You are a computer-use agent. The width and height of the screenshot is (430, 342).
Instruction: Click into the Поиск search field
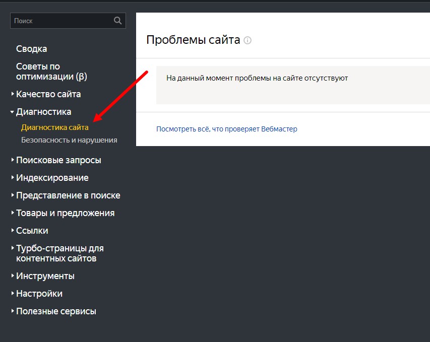[60, 21]
